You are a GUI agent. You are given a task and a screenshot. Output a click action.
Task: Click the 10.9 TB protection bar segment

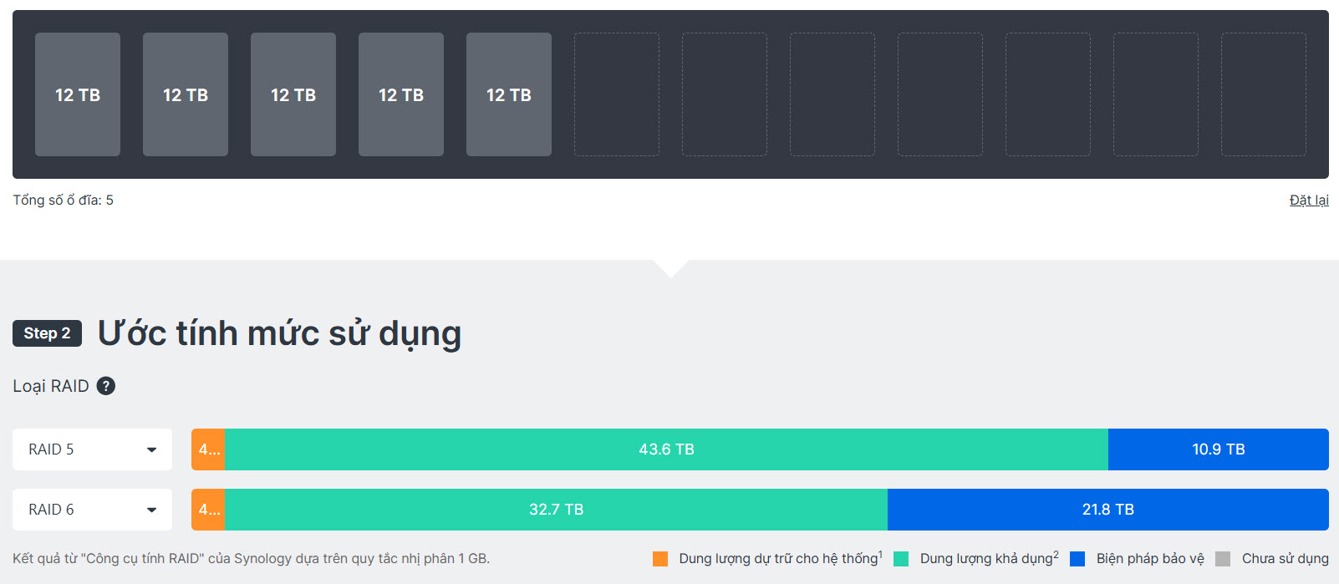click(1218, 449)
